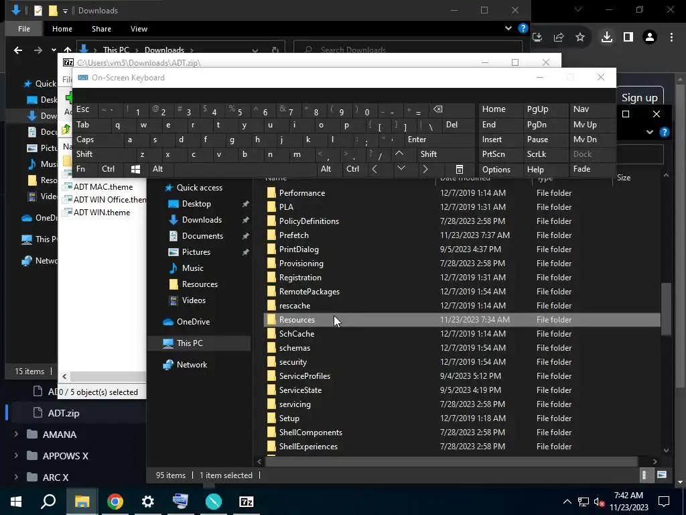Click the Windows key on On-Screen Keyboard

click(135, 169)
